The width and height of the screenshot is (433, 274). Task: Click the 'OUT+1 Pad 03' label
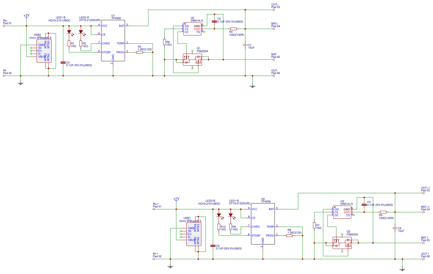(425, 189)
